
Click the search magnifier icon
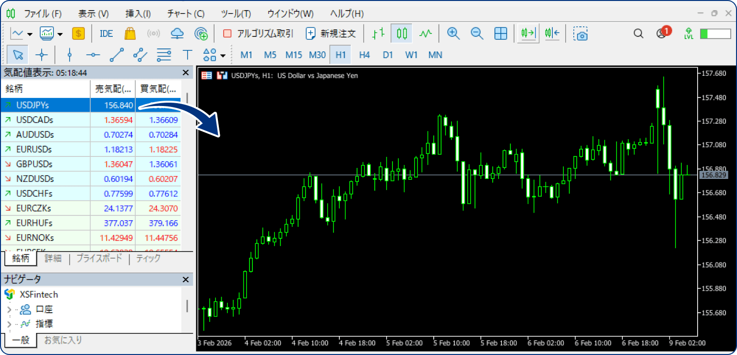click(638, 34)
